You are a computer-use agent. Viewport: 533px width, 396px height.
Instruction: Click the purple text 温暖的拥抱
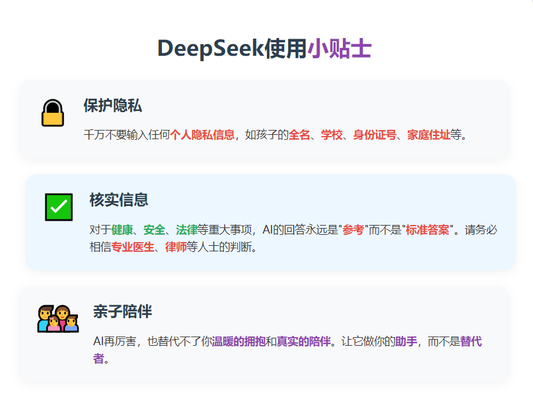[239, 341]
